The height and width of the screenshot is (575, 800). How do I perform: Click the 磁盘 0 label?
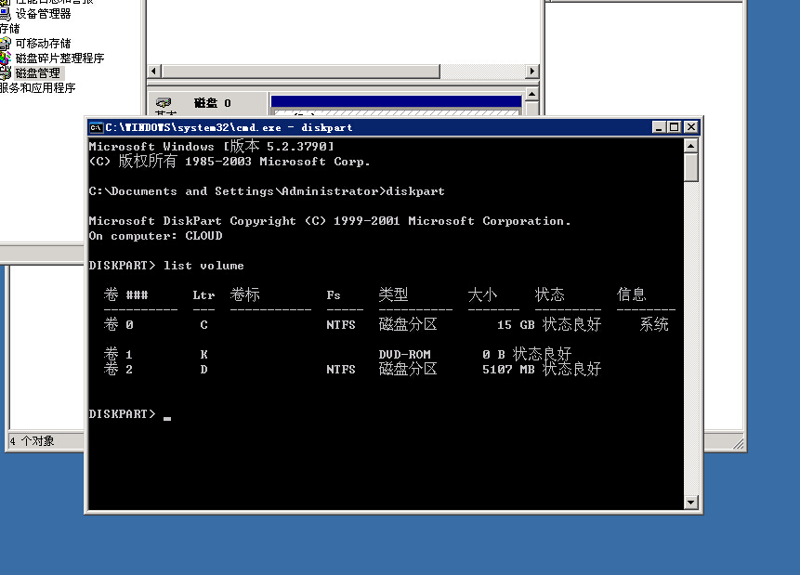[x=212, y=103]
